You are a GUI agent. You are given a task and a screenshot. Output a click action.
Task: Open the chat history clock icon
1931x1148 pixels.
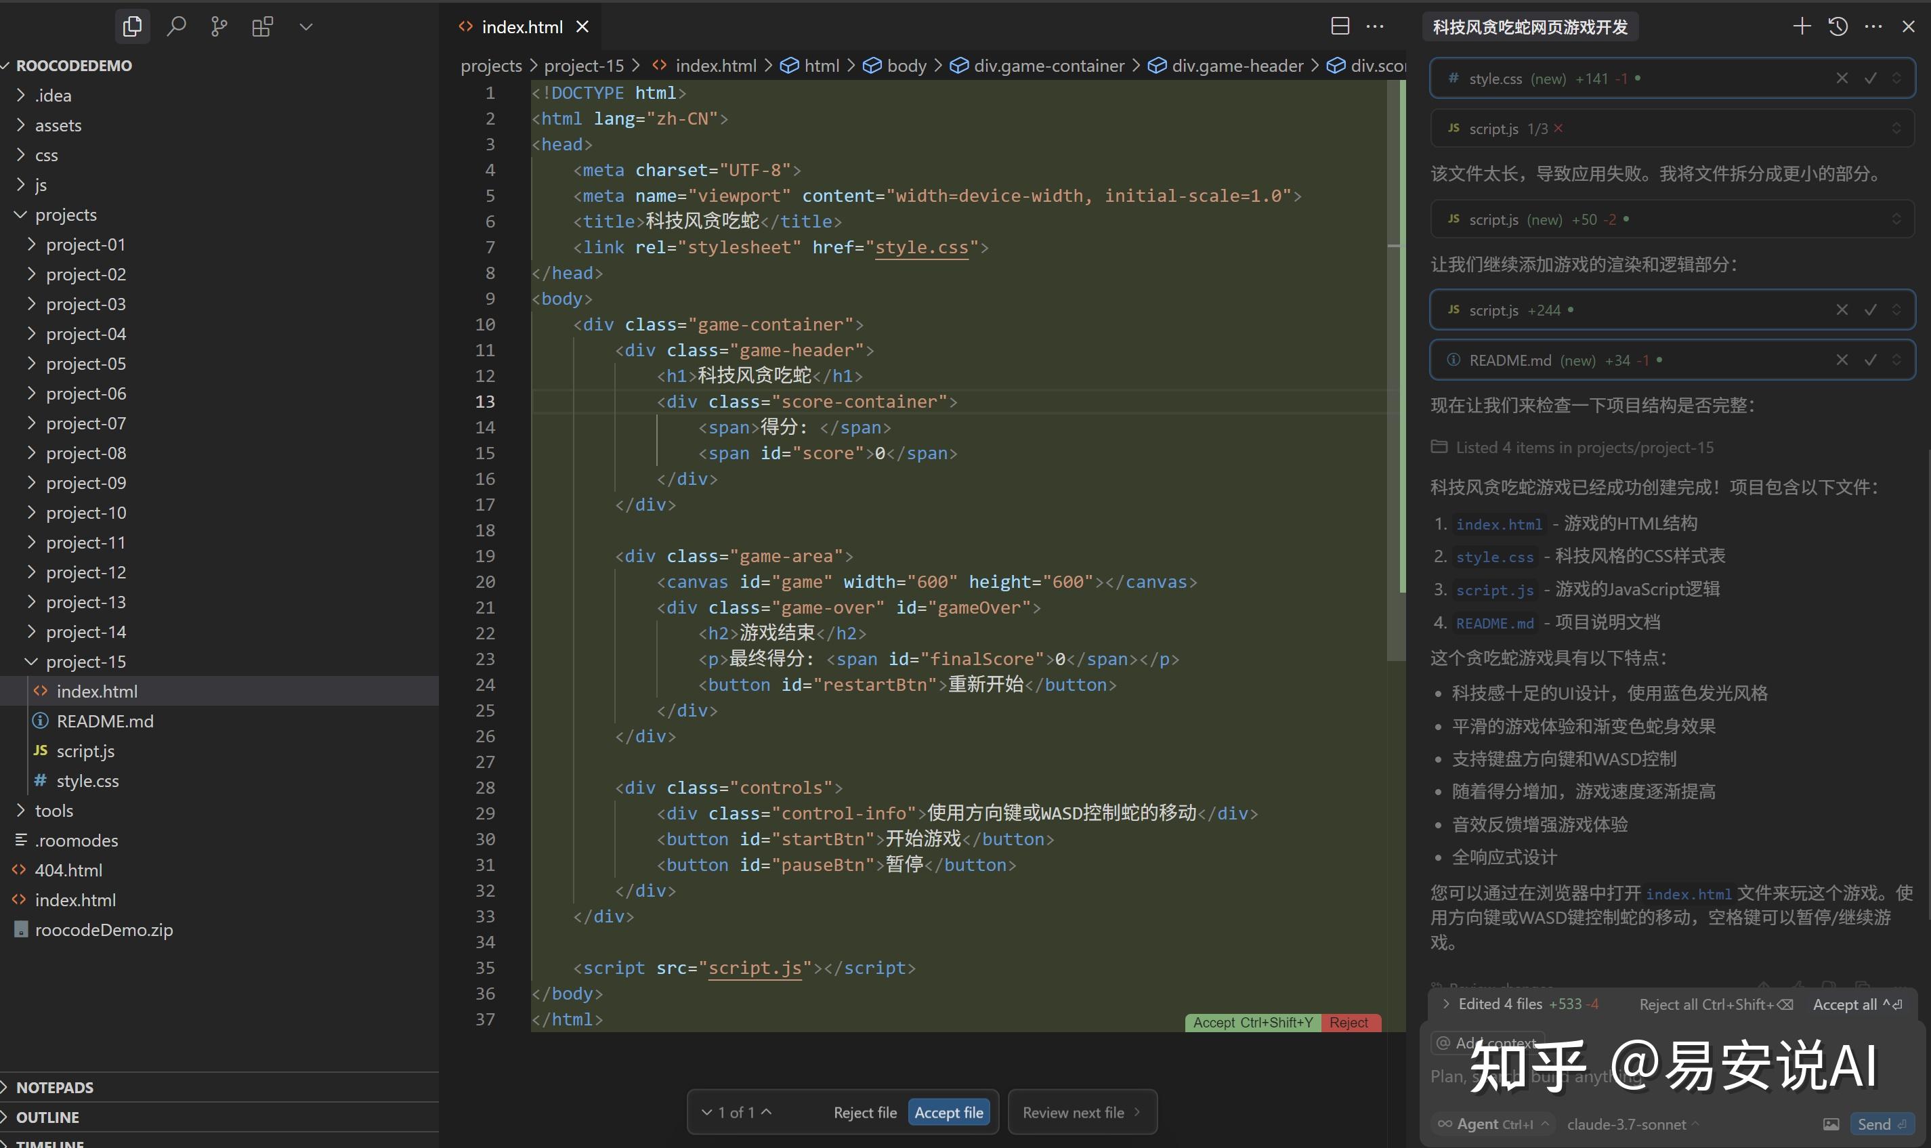pos(1838,26)
